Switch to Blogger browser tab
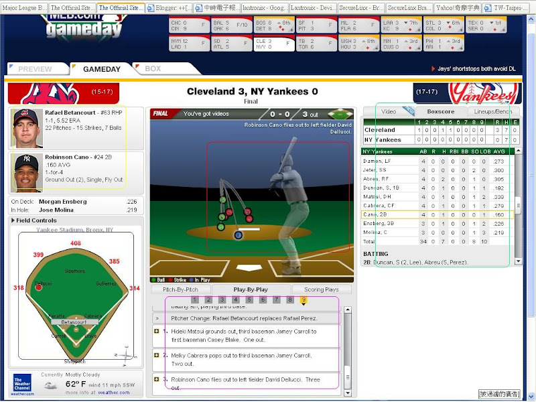Image resolution: width=536 pixels, height=402 pixels. (169, 7)
